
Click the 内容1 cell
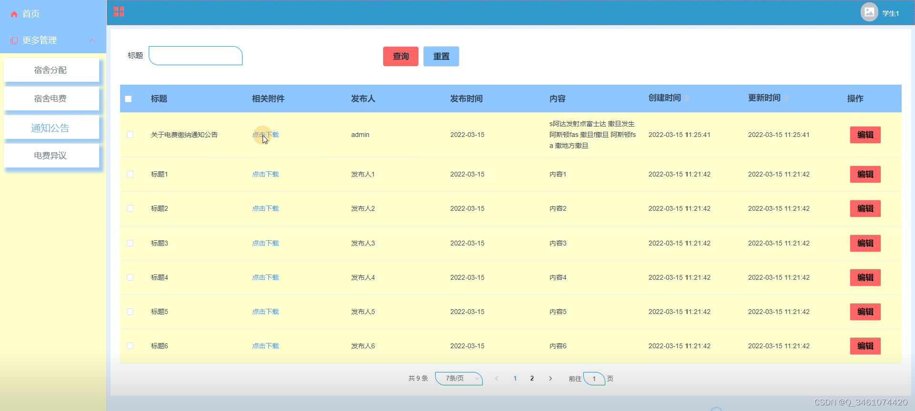pos(558,174)
